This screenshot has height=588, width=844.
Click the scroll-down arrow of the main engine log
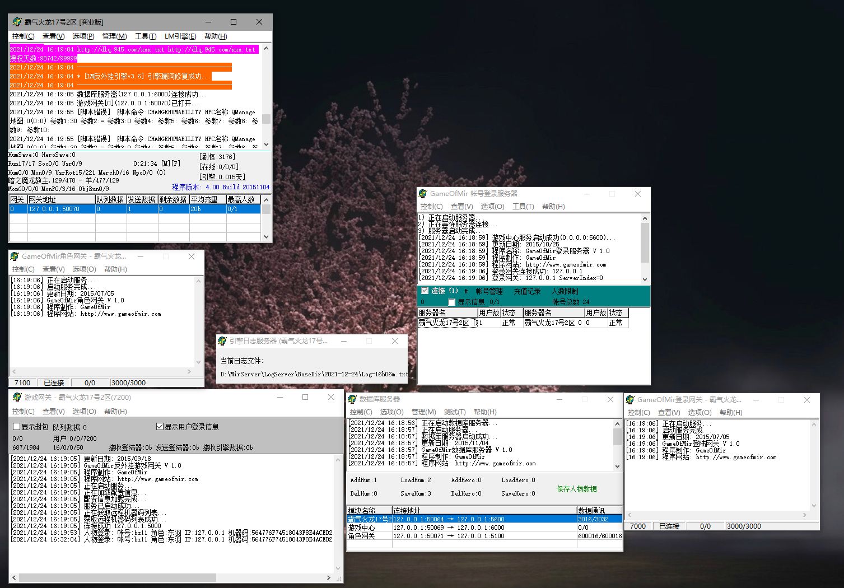coord(266,144)
